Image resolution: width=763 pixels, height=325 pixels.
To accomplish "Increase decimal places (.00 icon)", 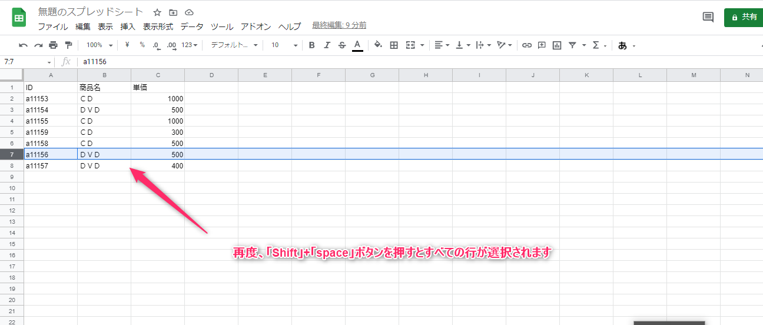I will click(171, 45).
